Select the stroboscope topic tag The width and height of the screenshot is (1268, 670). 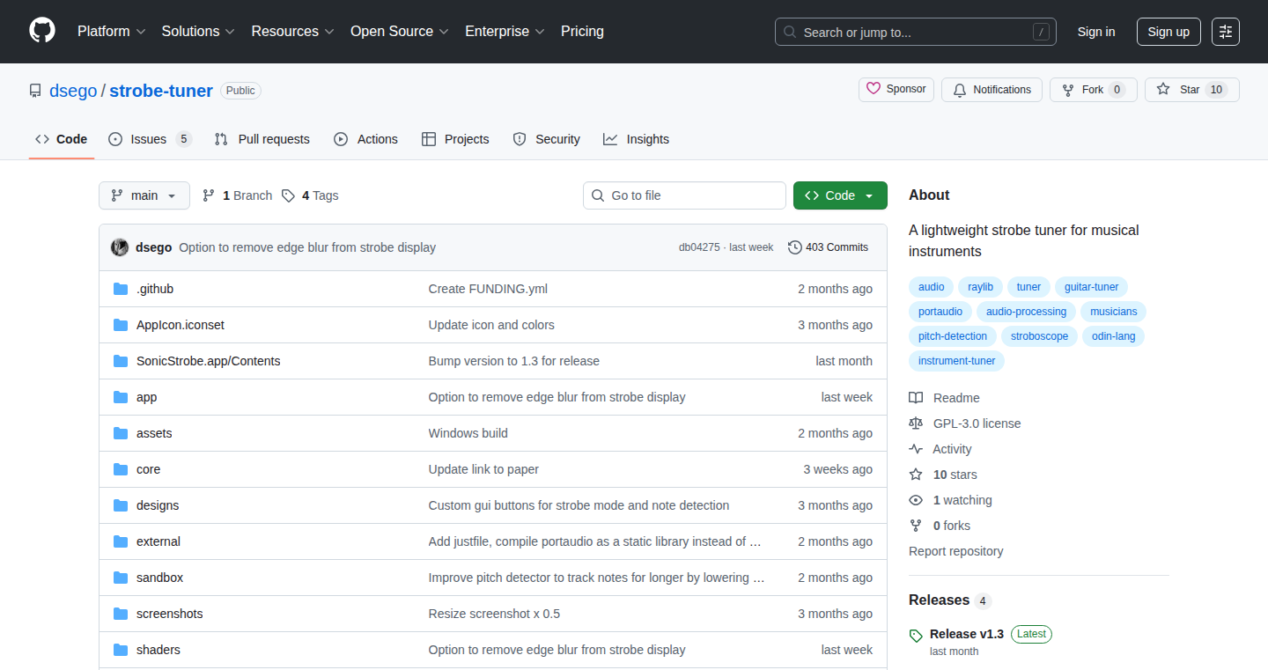(x=1040, y=336)
